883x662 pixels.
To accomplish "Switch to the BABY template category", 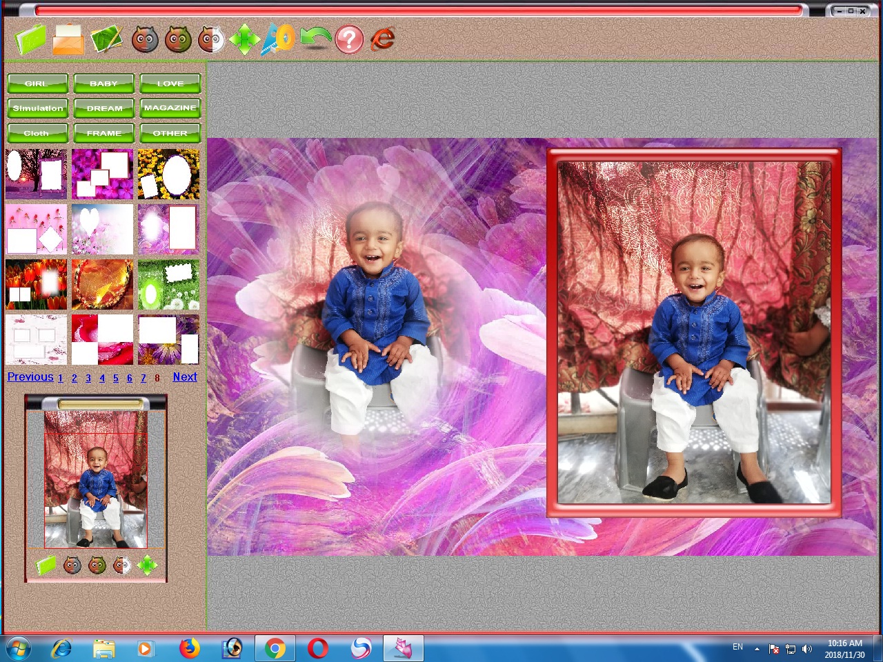I will click(104, 83).
